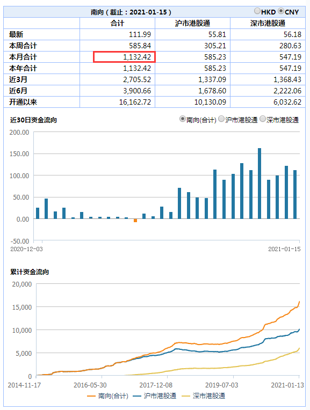Screen dimensions: 310x410
Task: Click the 南向 table title header
Action: coord(131,12)
